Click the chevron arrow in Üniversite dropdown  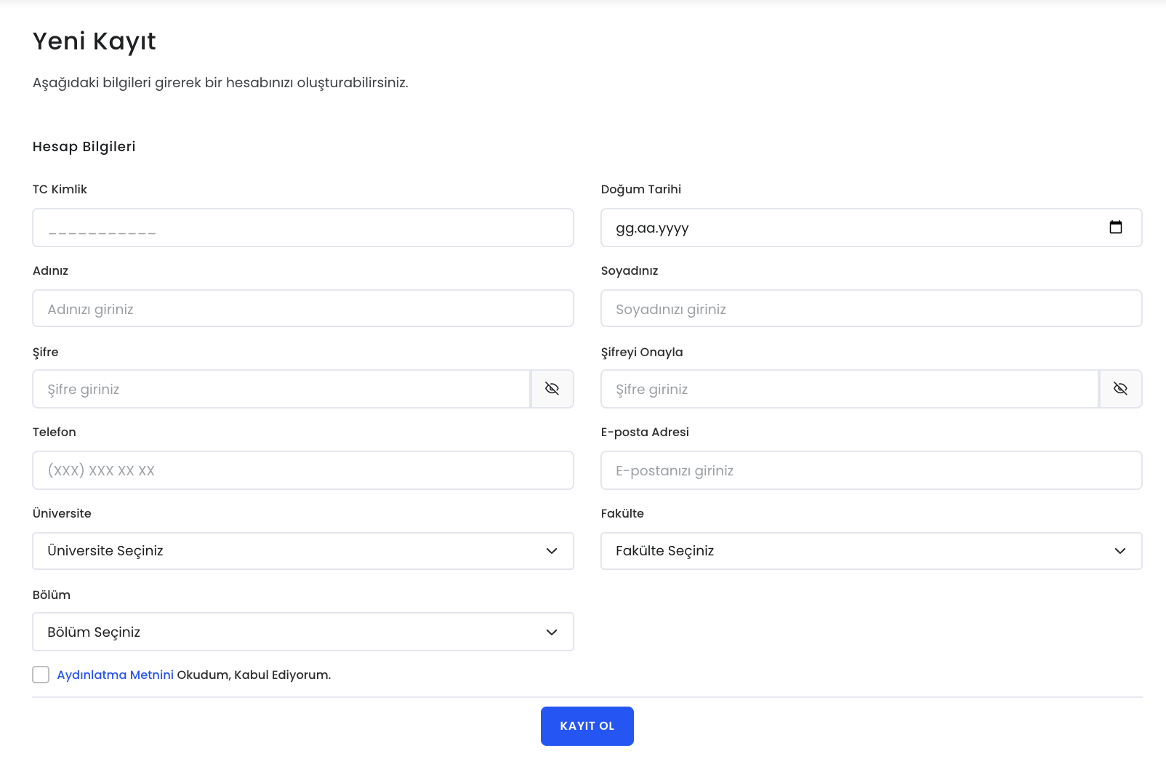point(552,551)
